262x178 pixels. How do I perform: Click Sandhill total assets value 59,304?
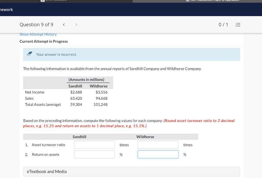76,105
